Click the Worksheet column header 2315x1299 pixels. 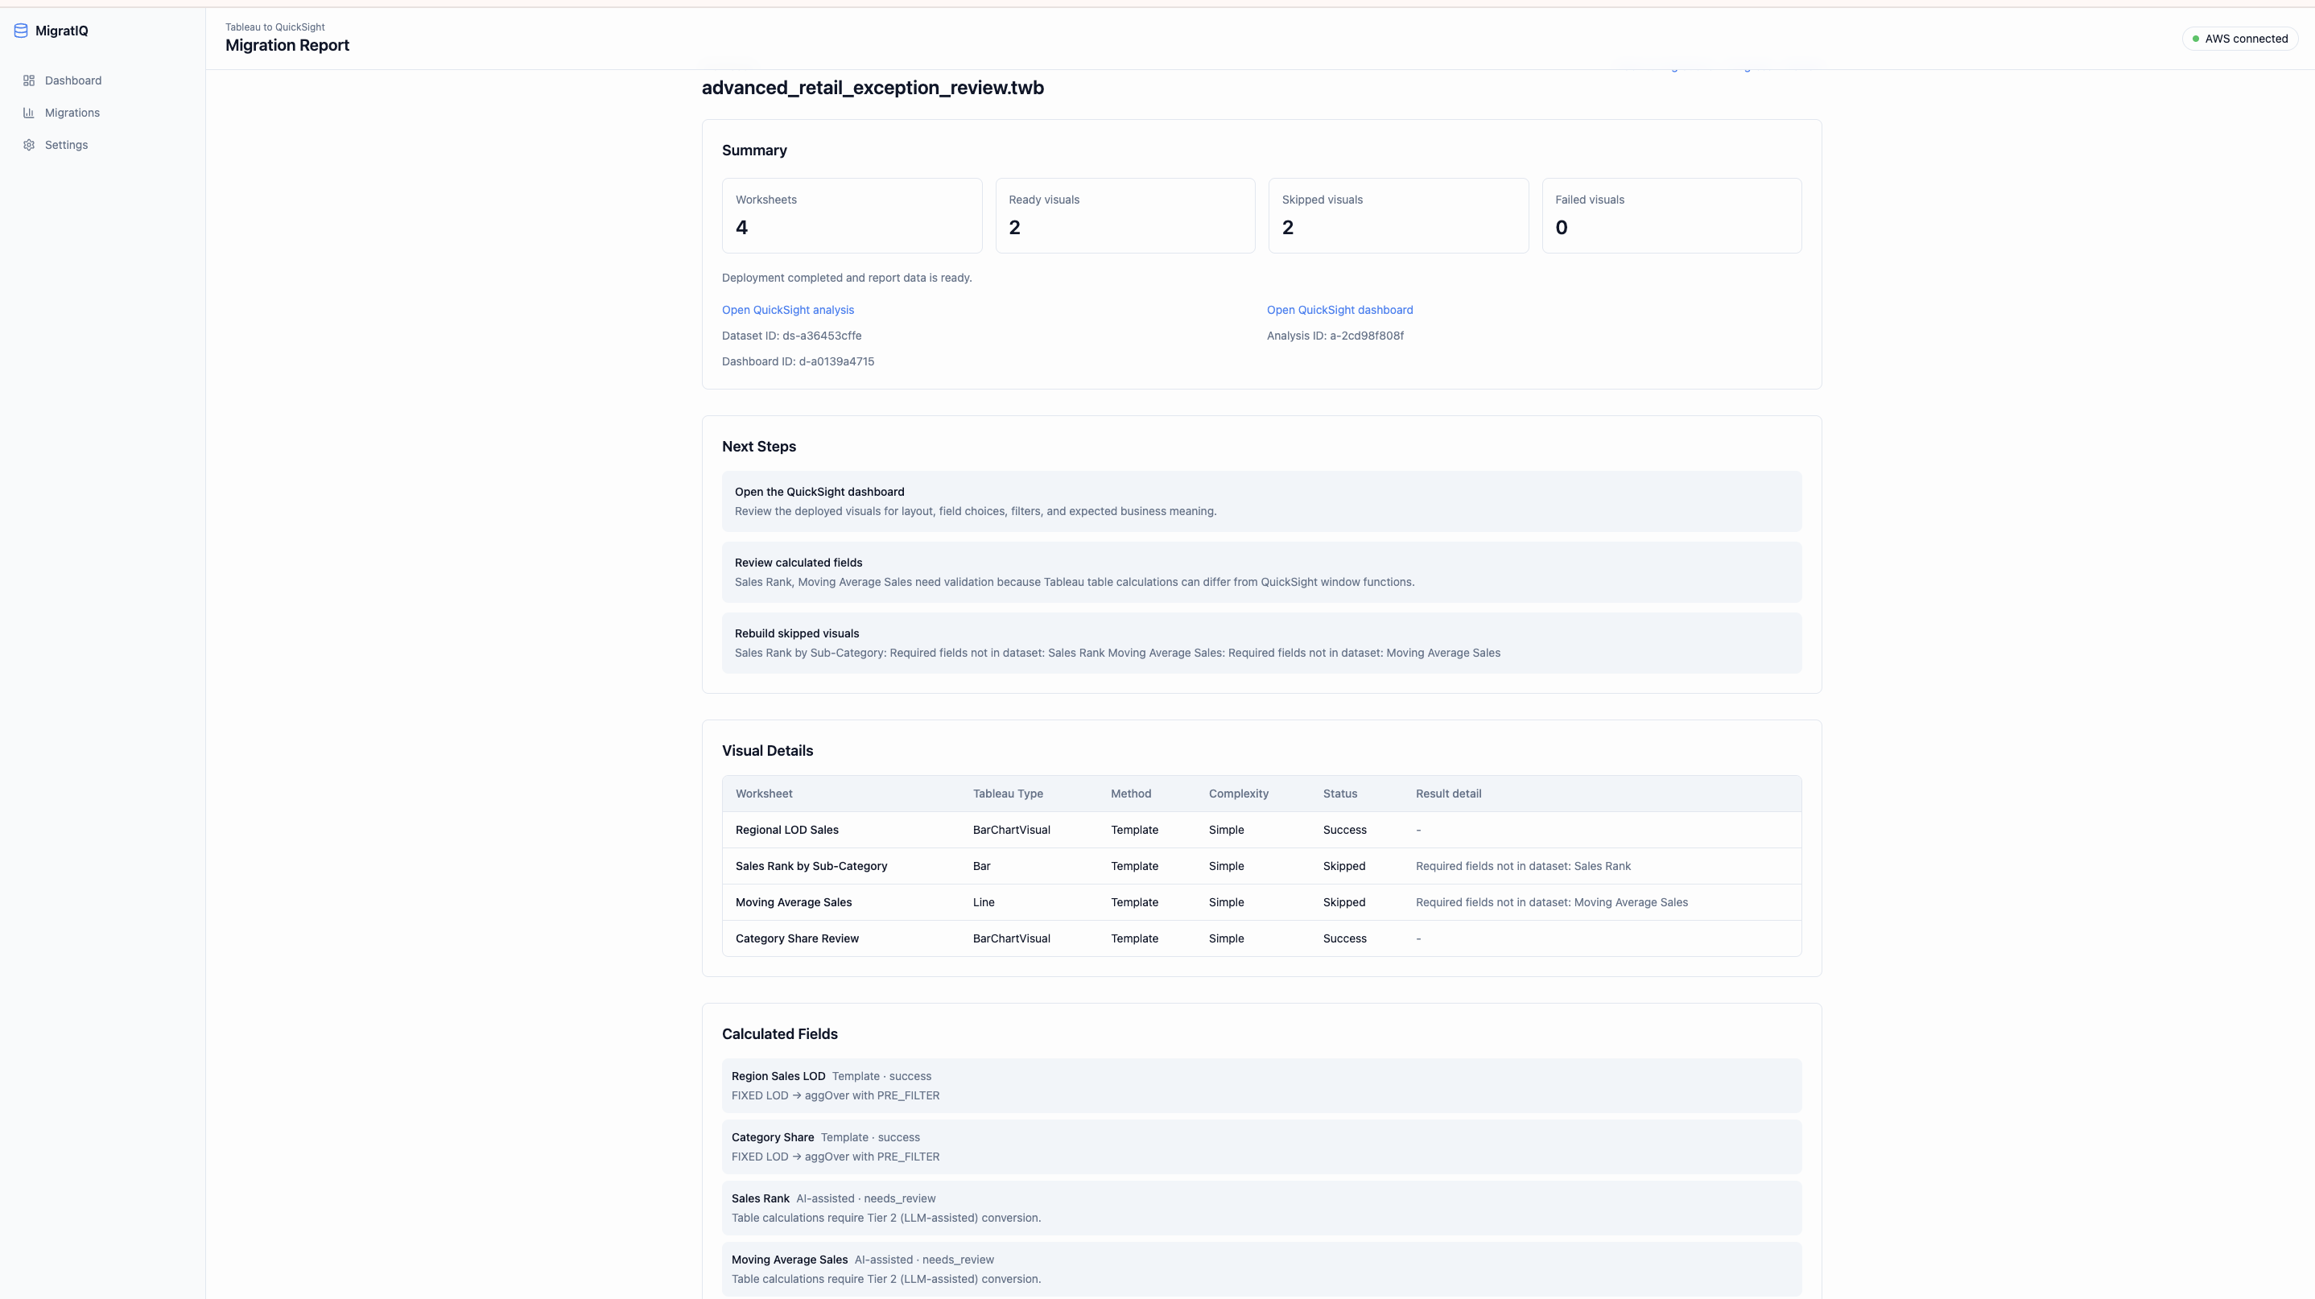(764, 794)
